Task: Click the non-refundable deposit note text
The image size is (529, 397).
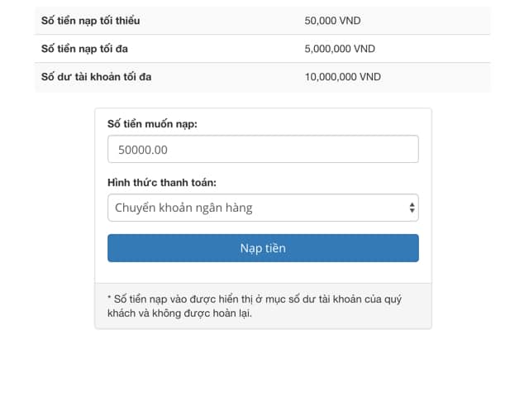Action: (255, 306)
